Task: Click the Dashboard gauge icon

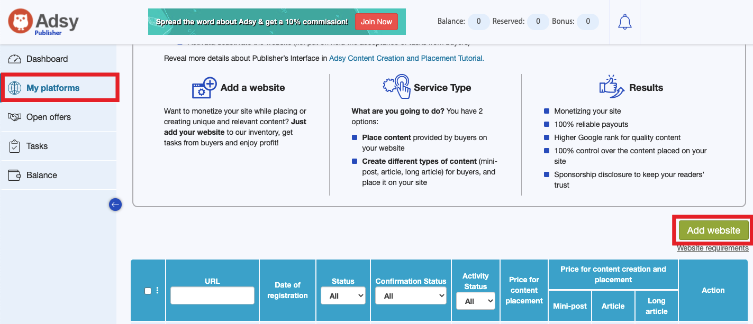Action: 15,59
